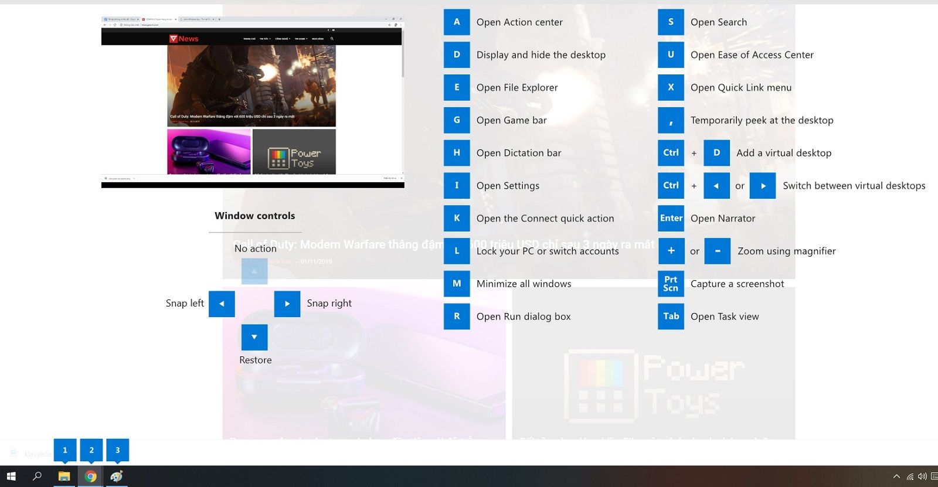Show hidden system tray icons chevron
The width and height of the screenshot is (938, 487).
[896, 476]
